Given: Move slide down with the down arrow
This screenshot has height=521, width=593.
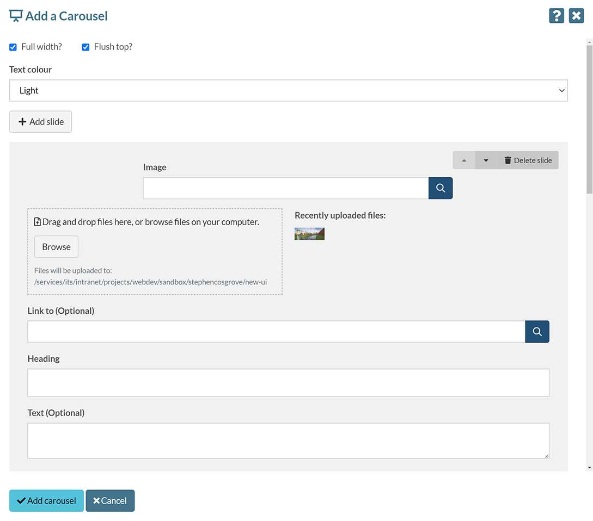Looking at the screenshot, I should click(x=486, y=160).
